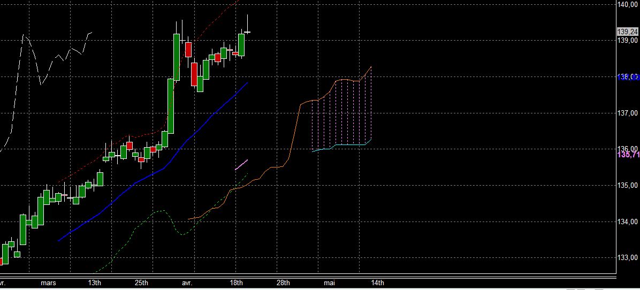Screen dimensions: 640x290
Task: Click the mai date label
Action: [329, 283]
